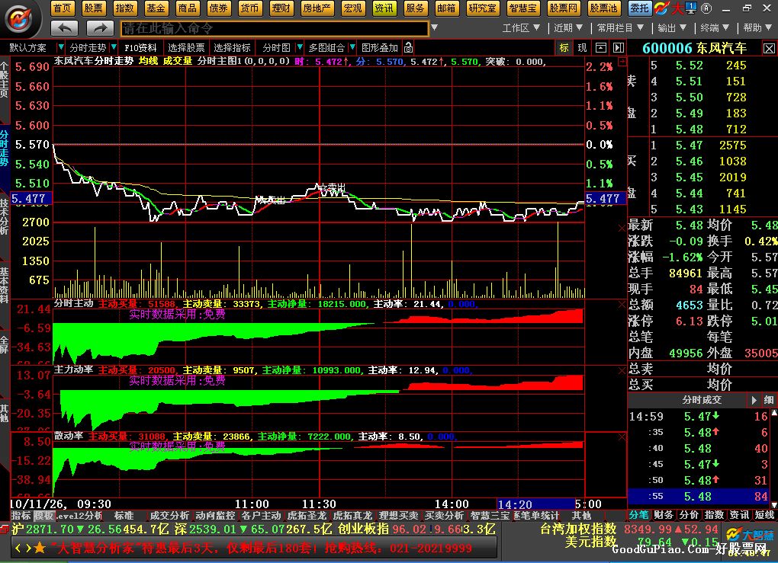Screen dimensions: 778x563
Task: Open the 基金 top menu
Action: [x=156, y=8]
